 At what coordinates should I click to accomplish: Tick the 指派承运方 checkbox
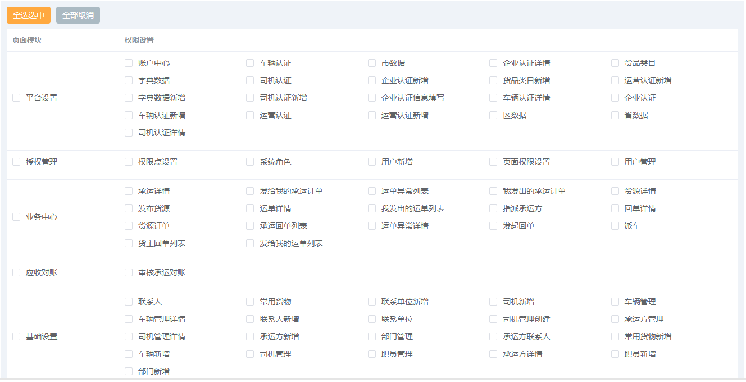[493, 208]
